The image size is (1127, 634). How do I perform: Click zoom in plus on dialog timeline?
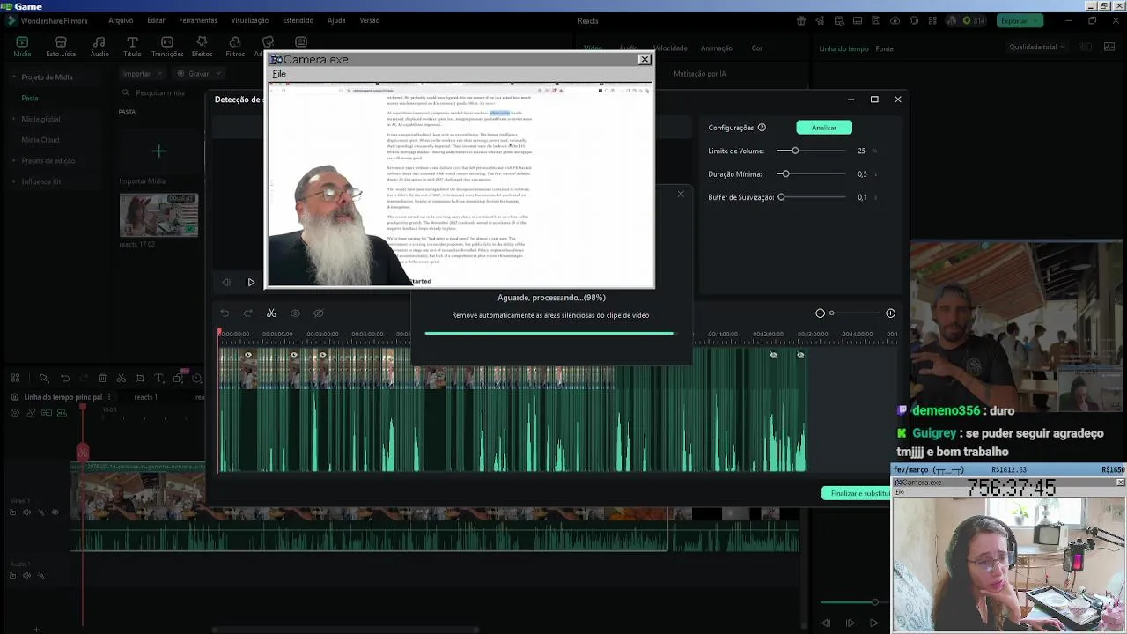pyautogui.click(x=890, y=313)
